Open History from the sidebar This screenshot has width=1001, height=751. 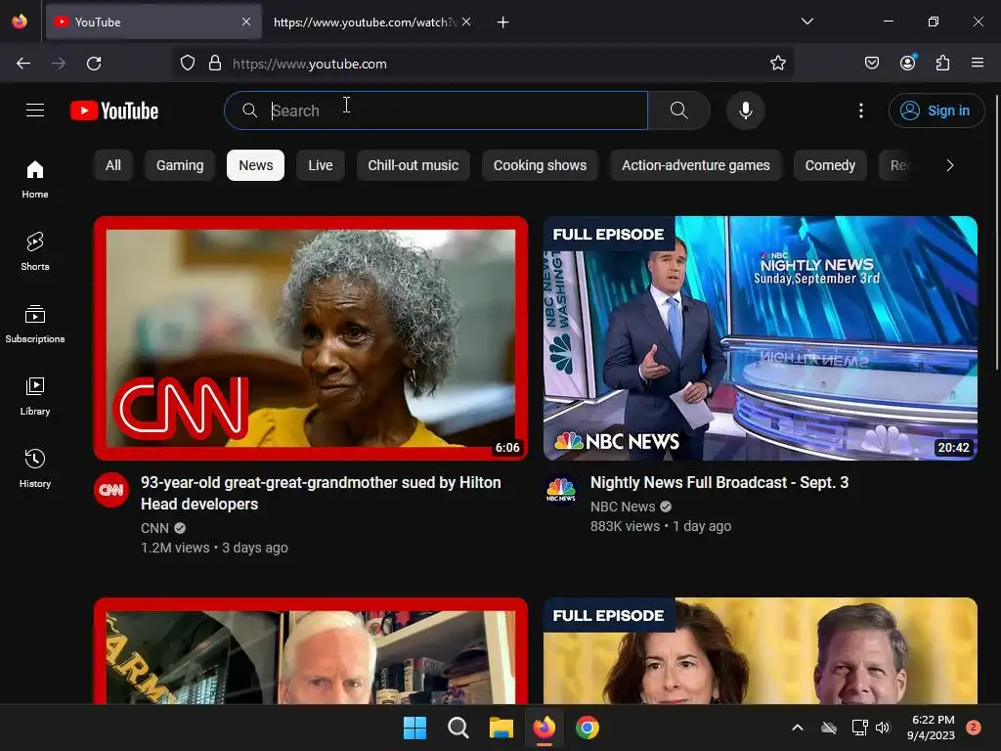(x=35, y=468)
